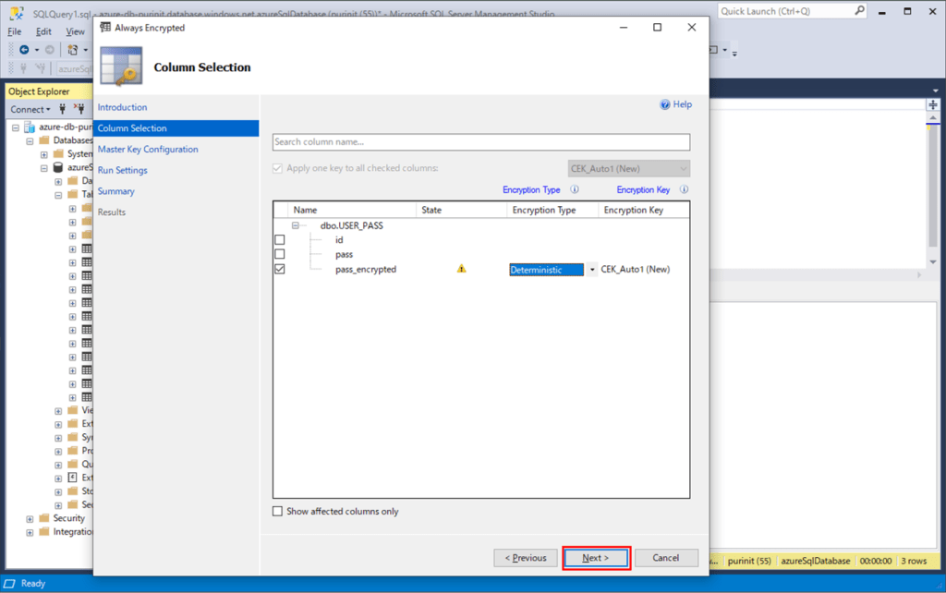This screenshot has width=946, height=593.
Task: Click the split editor icon above the query scrollbar
Action: point(933,105)
